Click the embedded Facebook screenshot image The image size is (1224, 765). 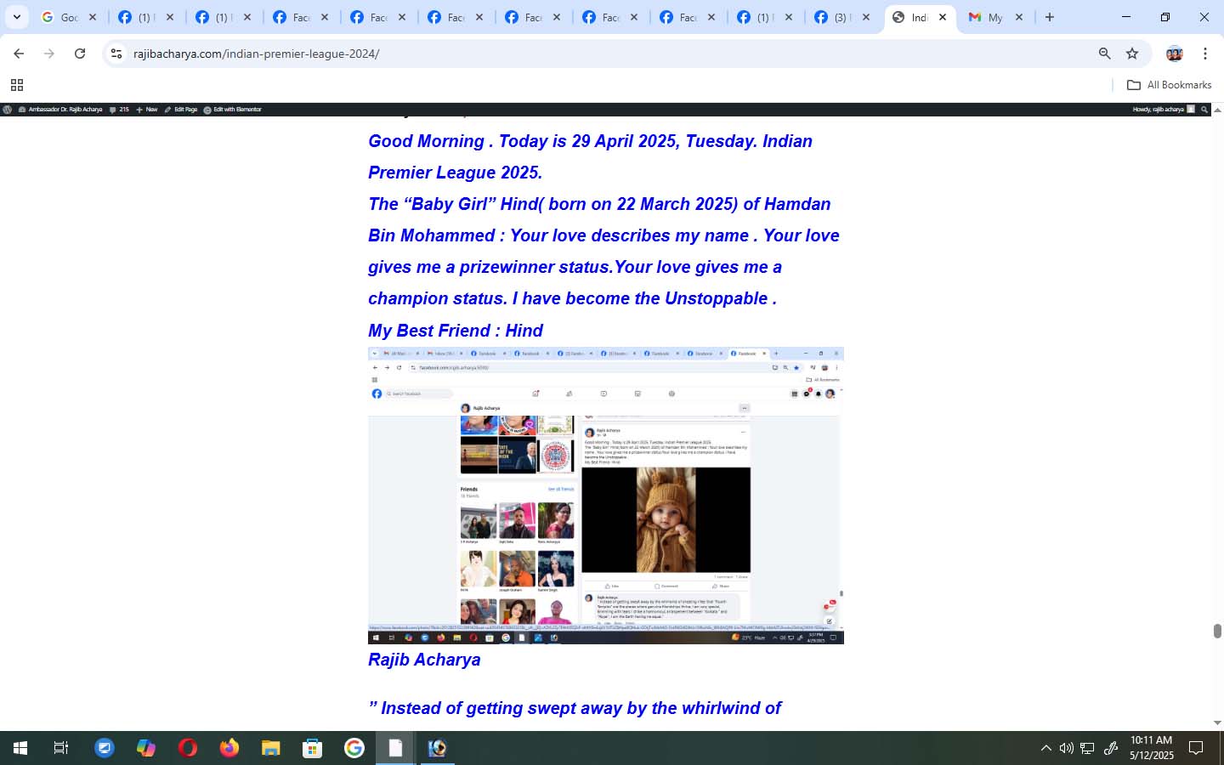(606, 496)
